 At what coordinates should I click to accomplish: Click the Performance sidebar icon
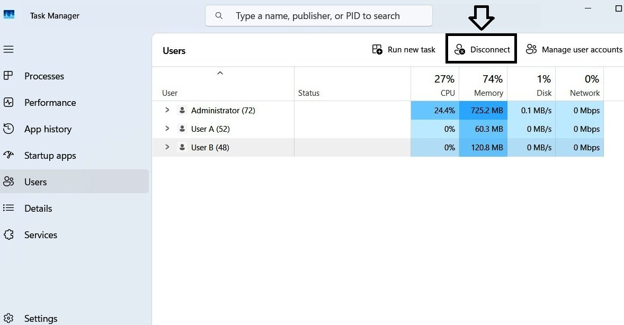8,102
